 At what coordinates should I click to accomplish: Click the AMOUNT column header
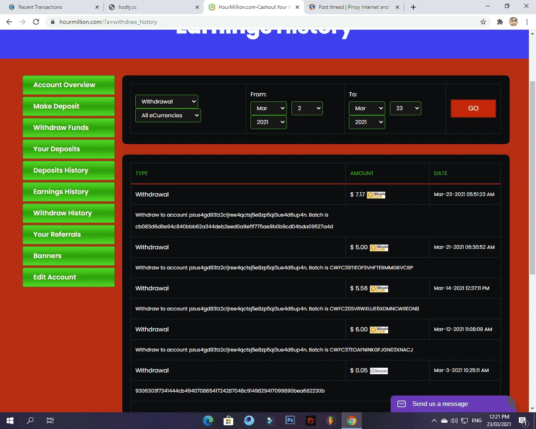tap(362, 173)
